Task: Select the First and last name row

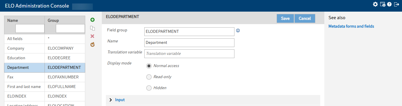Action: 45,87
